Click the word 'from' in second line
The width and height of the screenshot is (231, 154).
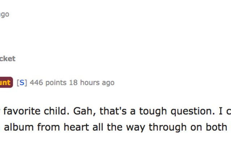[49, 127]
